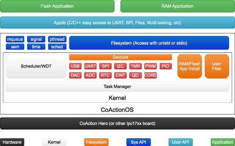Select the CORE device block

[x=151, y=75]
